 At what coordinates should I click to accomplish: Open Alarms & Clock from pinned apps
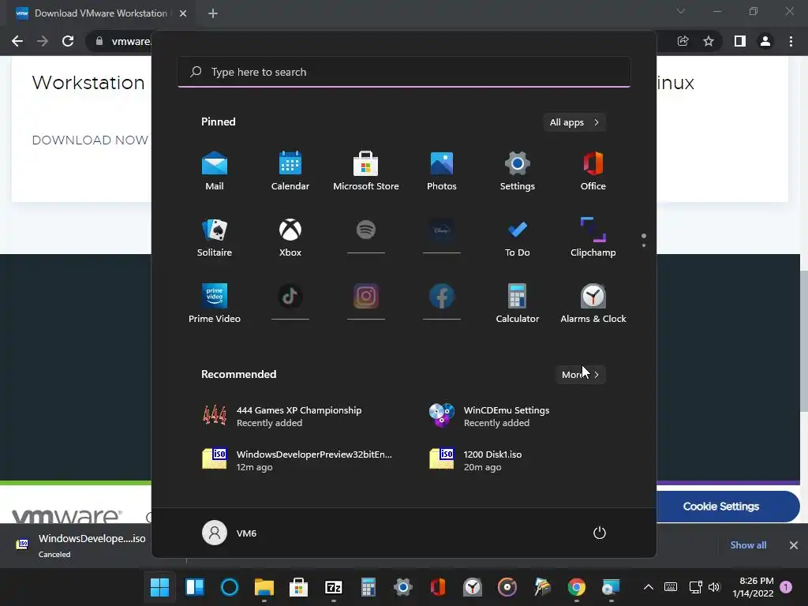tap(593, 303)
